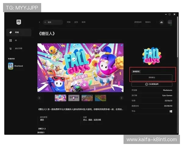This screenshot has height=147, width=183.
Task: Open the Competitive (竞技) feature tag
Action: [x=90, y=120]
